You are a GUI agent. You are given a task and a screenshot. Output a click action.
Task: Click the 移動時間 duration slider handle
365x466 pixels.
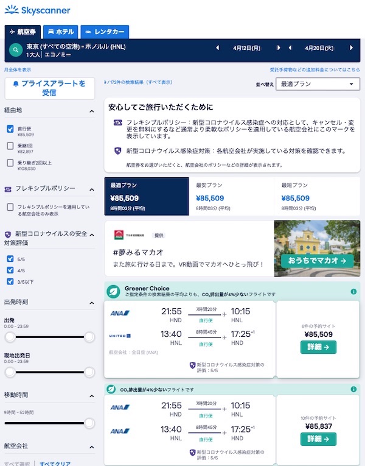[x=89, y=423]
